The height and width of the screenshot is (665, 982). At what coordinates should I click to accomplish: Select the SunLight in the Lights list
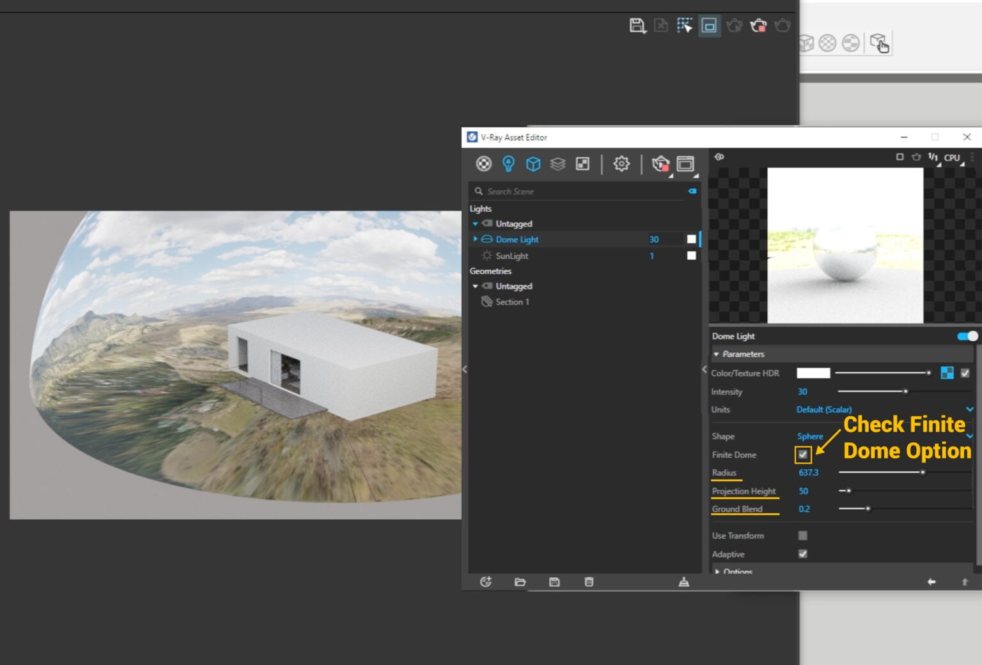pos(511,255)
